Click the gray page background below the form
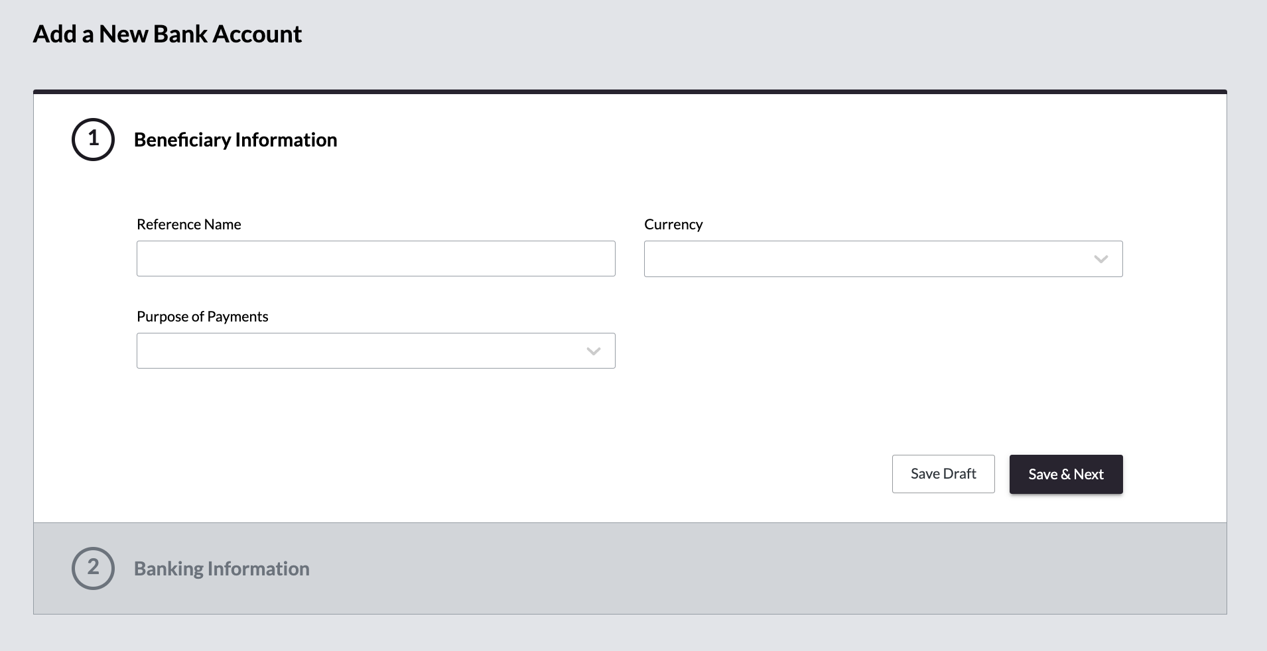 point(630,633)
